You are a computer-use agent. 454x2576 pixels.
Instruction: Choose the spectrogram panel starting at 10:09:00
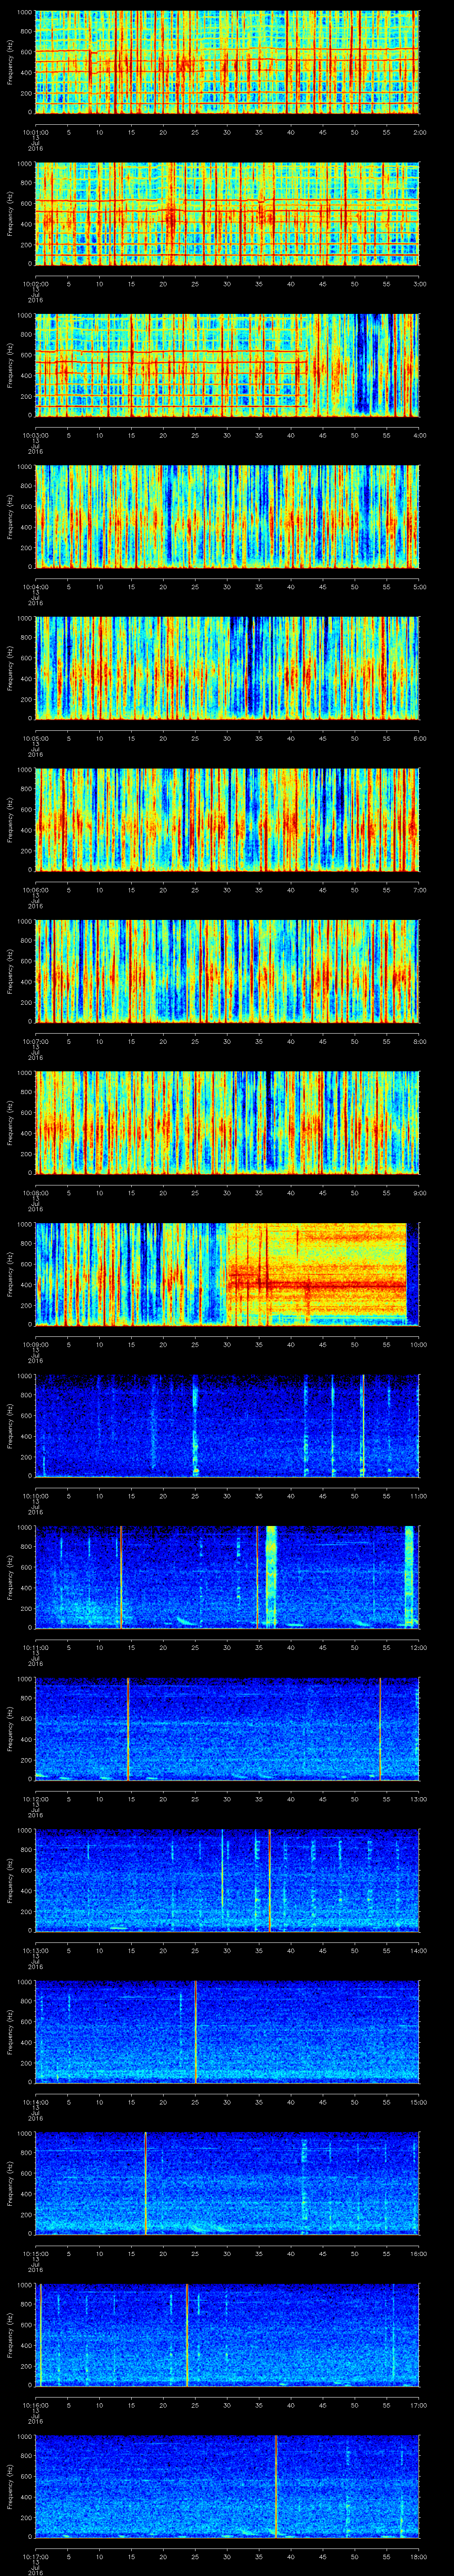[x=227, y=1274]
